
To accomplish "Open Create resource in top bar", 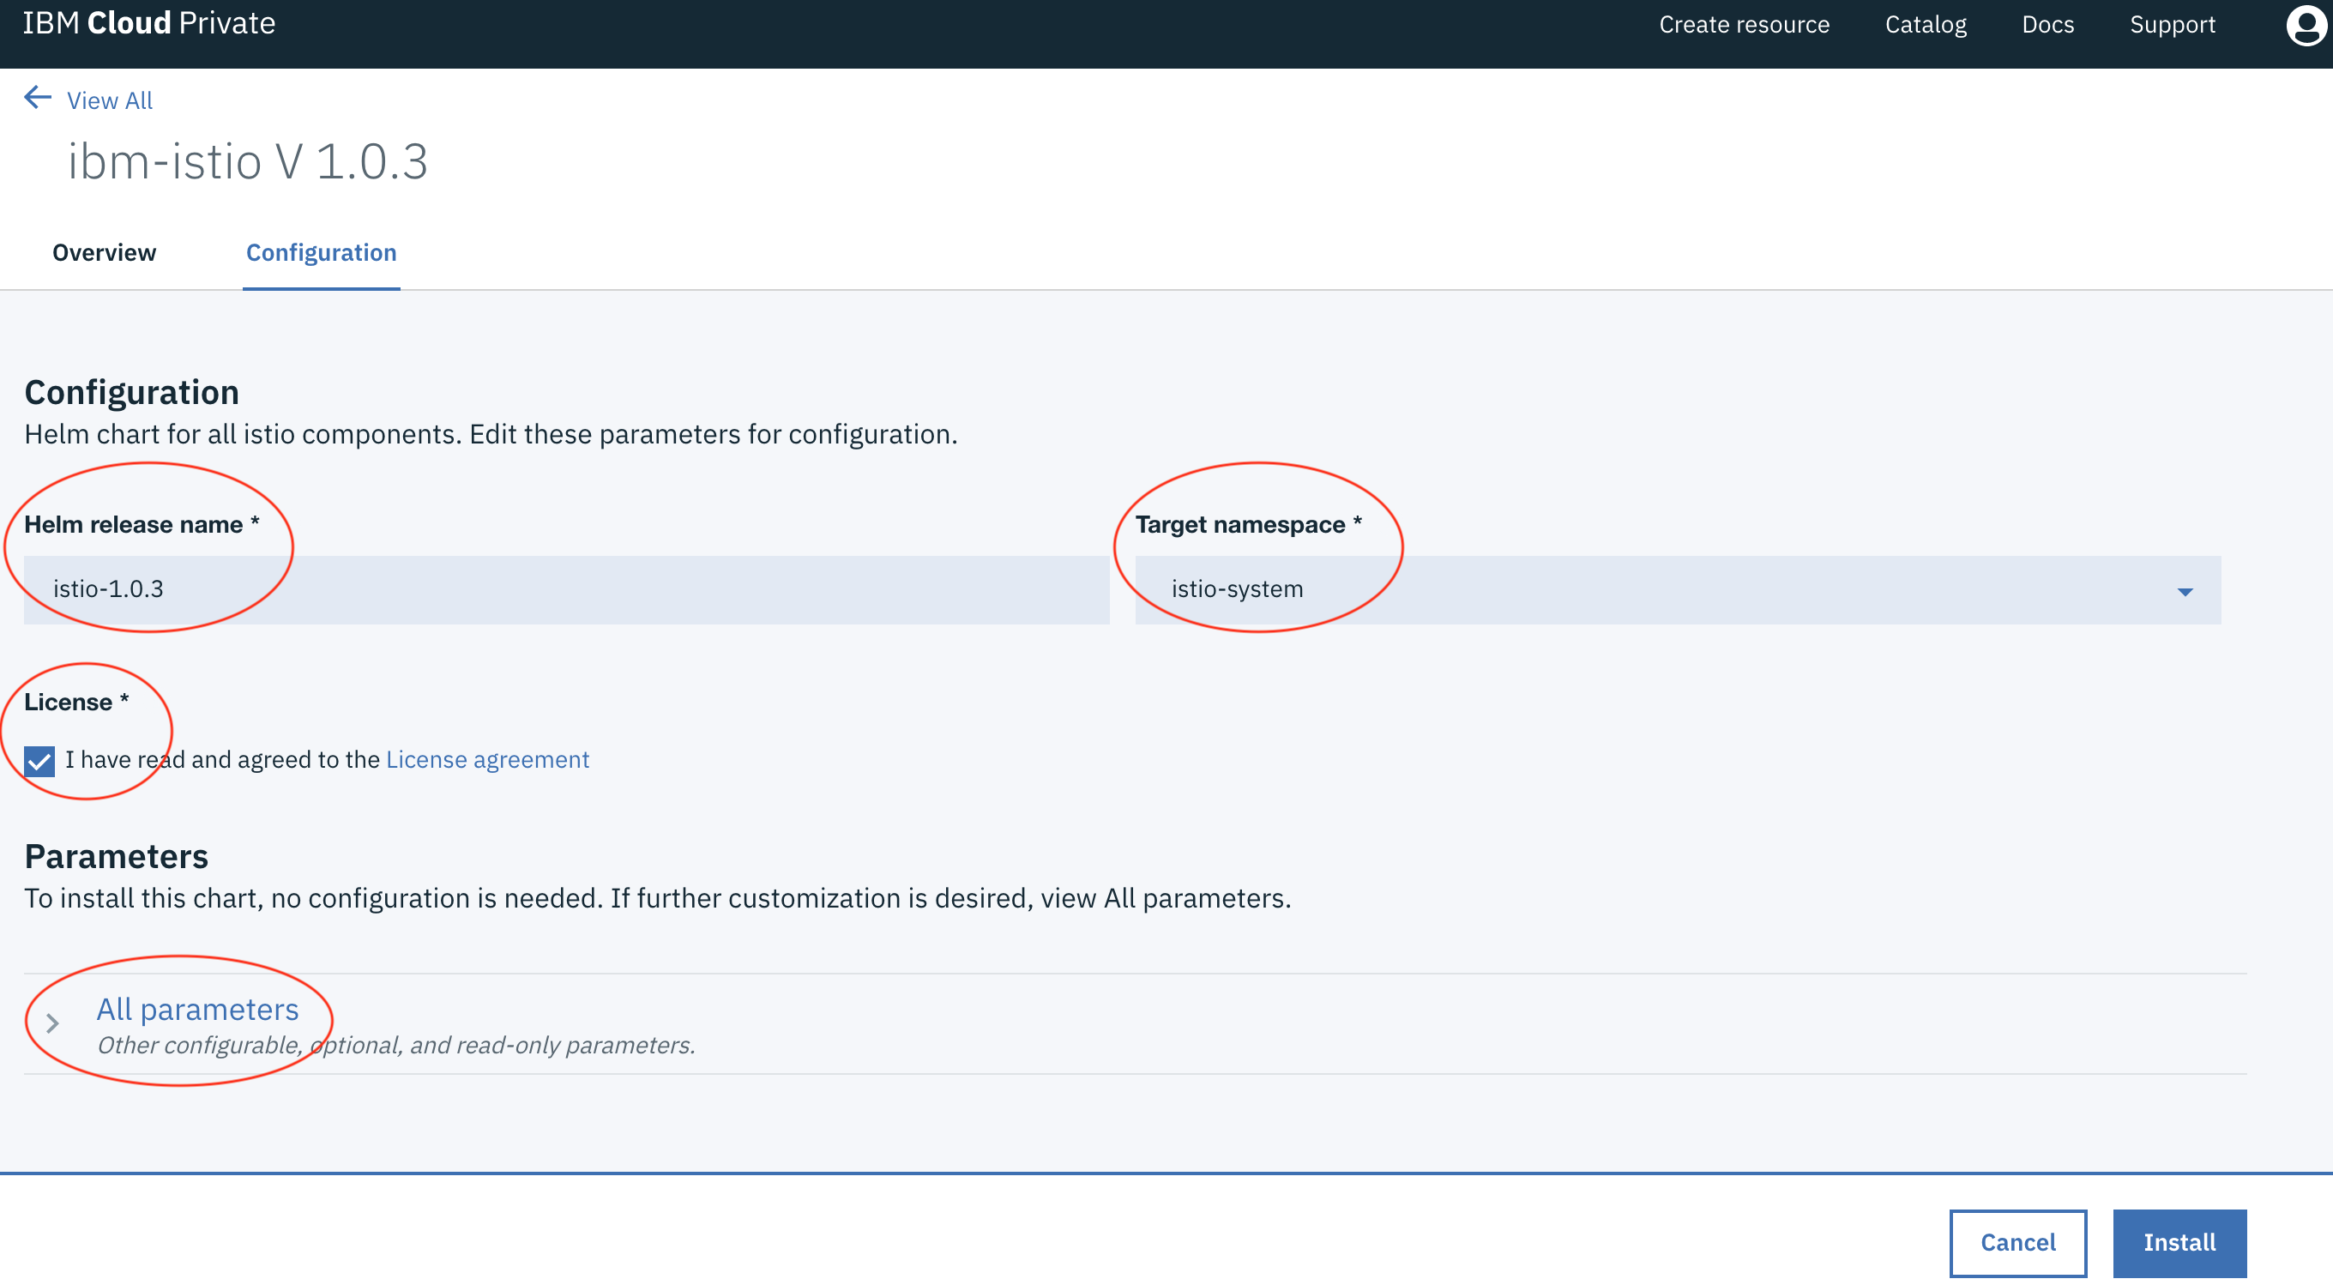I will tap(1744, 25).
